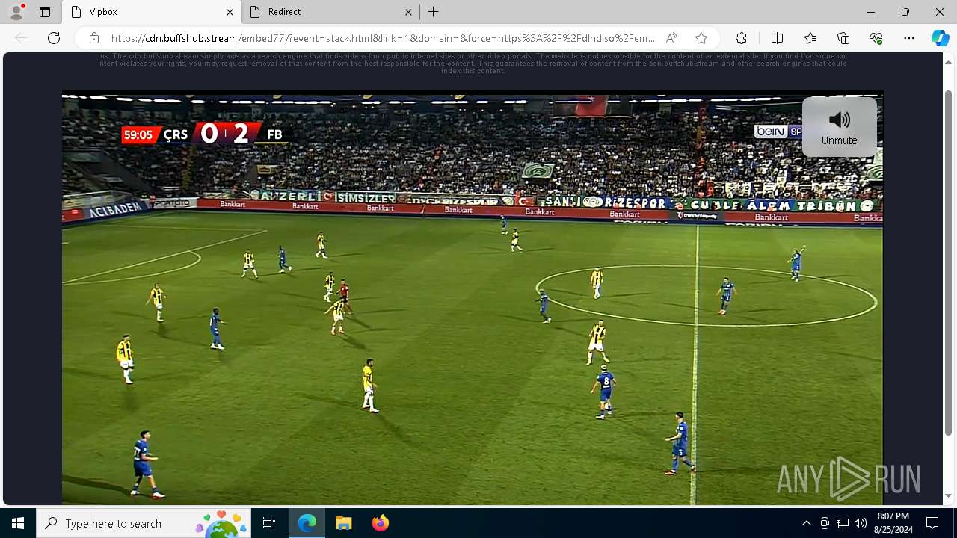Screen dimensions: 957x538
Task: Open Microsoft Edge from taskbar
Action: click(x=307, y=523)
